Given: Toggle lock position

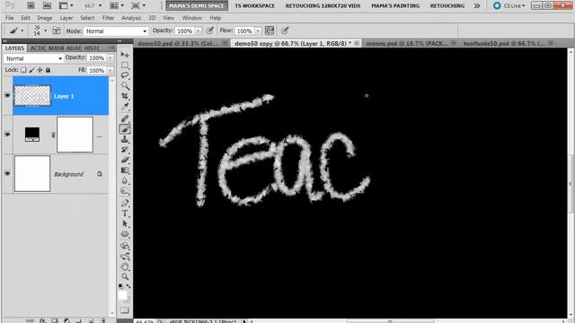Looking at the screenshot, I should [40, 70].
